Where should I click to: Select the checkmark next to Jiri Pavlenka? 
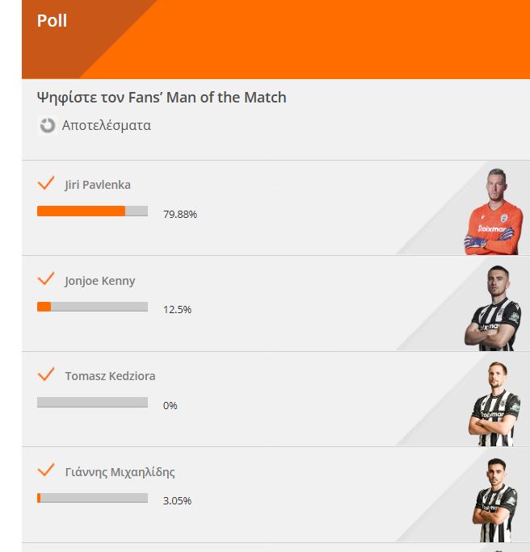point(46,183)
